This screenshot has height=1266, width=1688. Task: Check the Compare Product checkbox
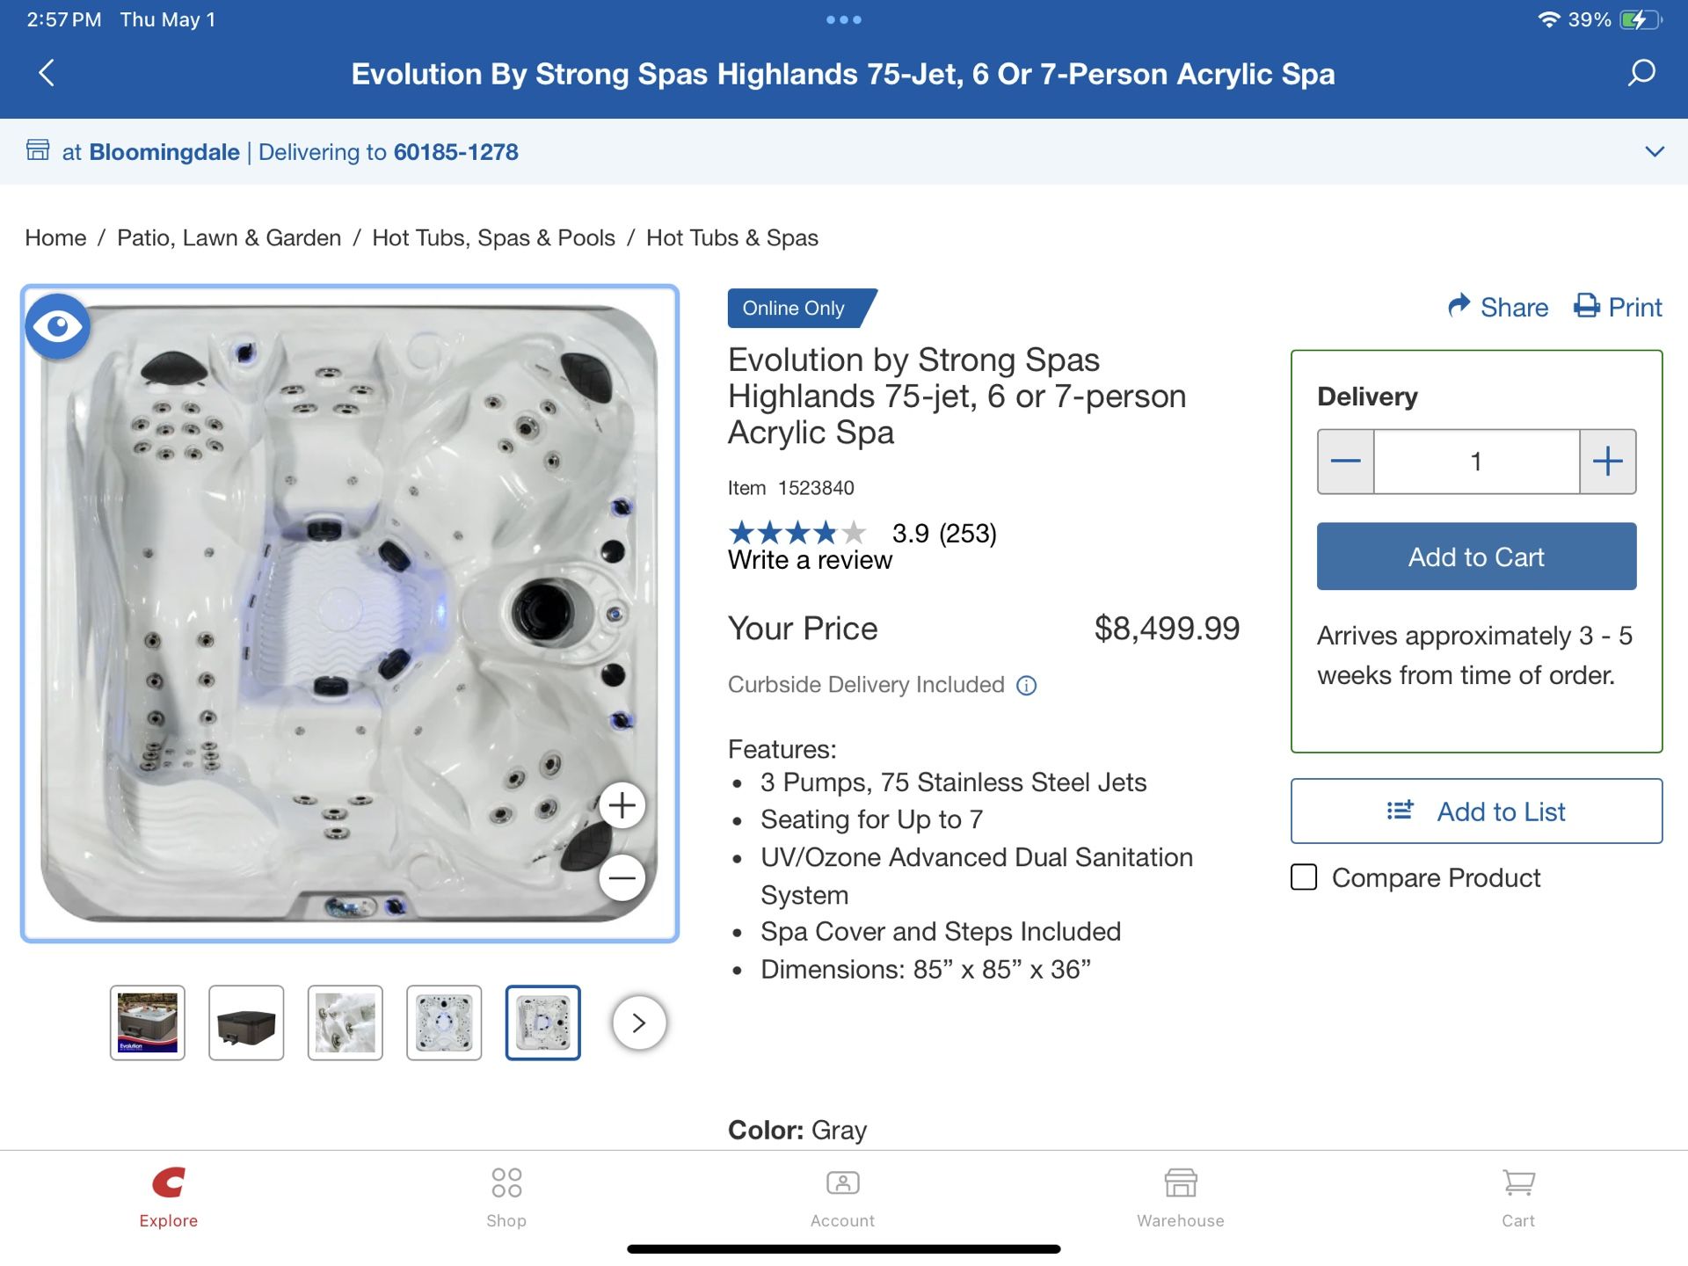tap(1304, 877)
